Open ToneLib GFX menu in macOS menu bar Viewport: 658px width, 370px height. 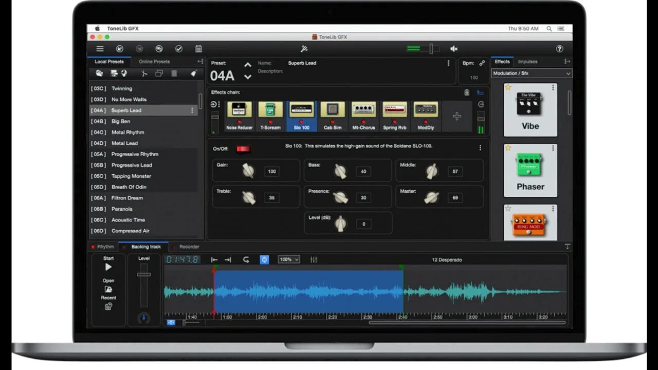point(123,29)
